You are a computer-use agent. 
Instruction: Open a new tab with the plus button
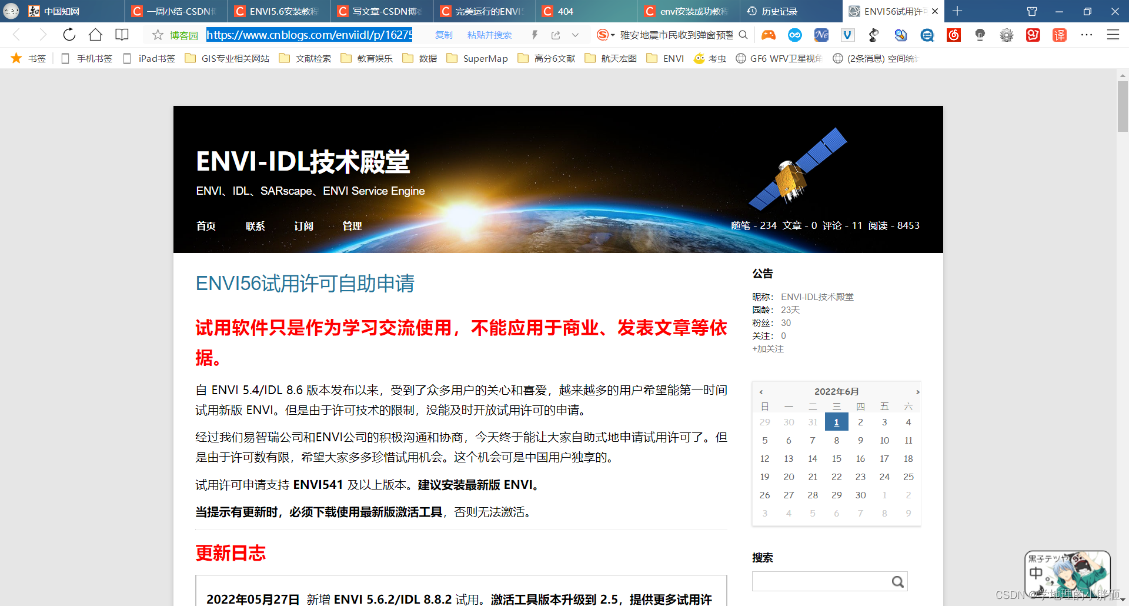click(x=957, y=11)
